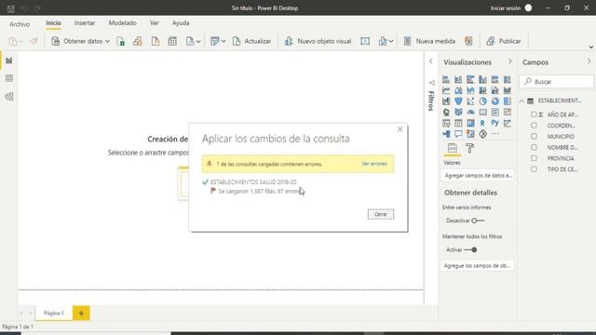Select the funnel chart visual

(458, 101)
